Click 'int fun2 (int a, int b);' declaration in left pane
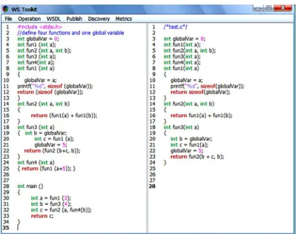 pos(44,51)
